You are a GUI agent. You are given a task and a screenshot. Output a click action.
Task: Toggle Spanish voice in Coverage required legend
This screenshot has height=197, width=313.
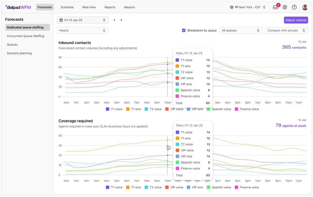(219, 187)
